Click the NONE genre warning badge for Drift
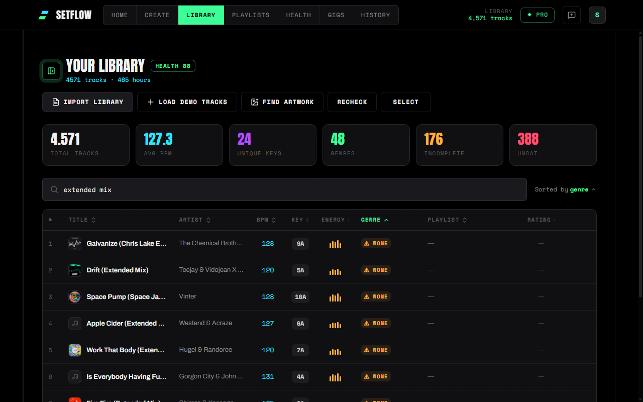The image size is (643, 402). (x=376, y=270)
